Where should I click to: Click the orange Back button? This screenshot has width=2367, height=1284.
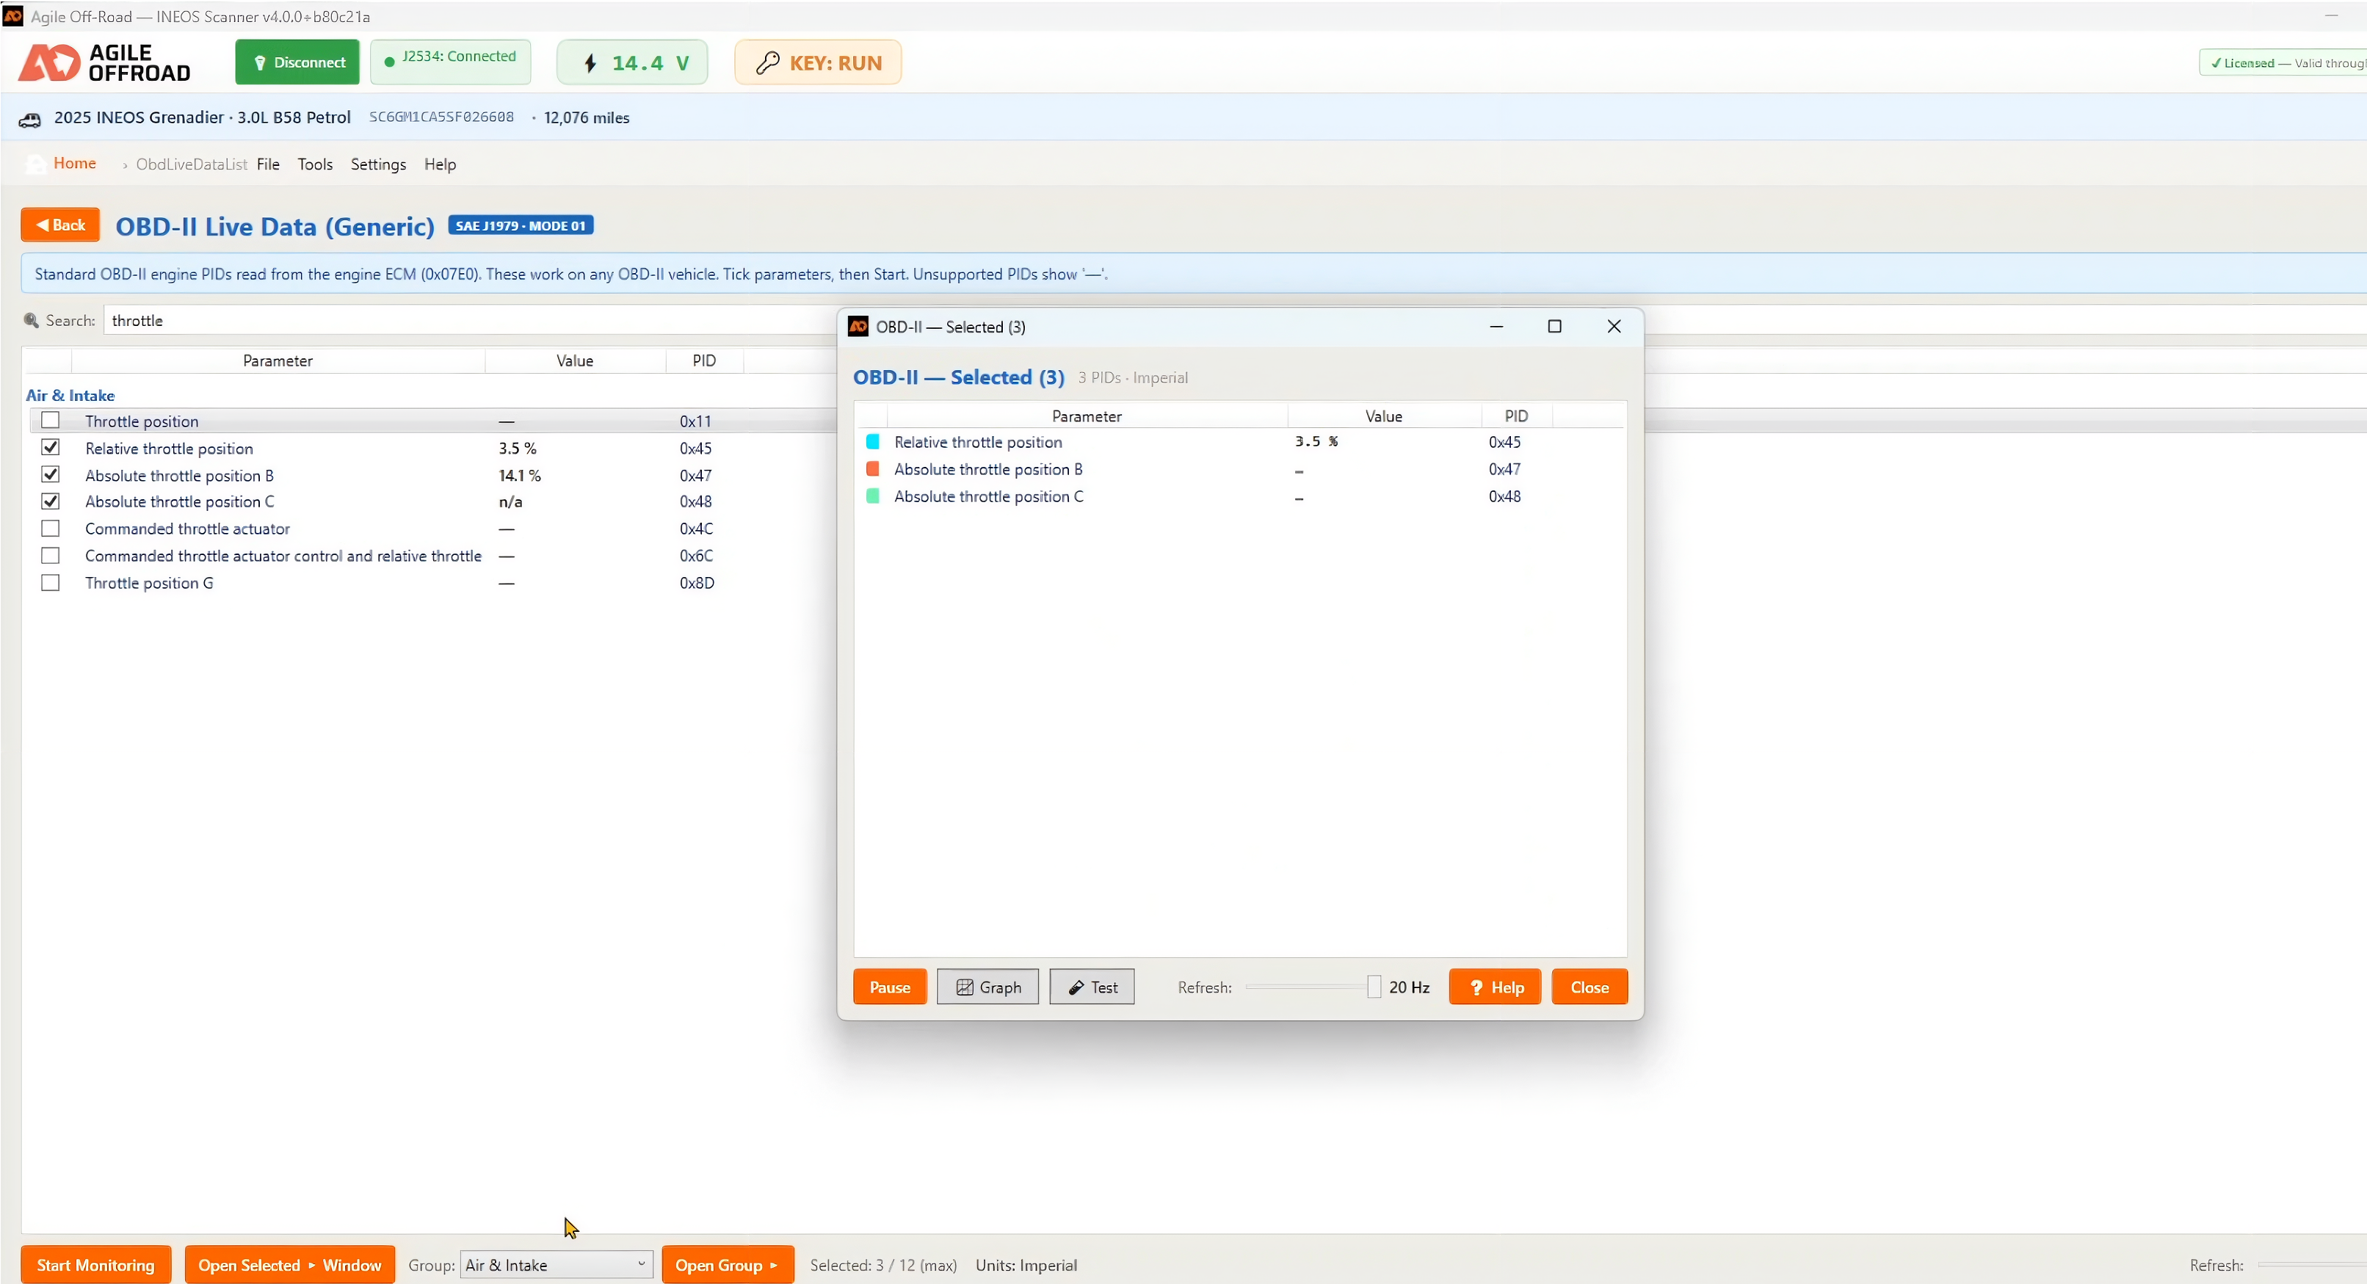[x=61, y=224]
